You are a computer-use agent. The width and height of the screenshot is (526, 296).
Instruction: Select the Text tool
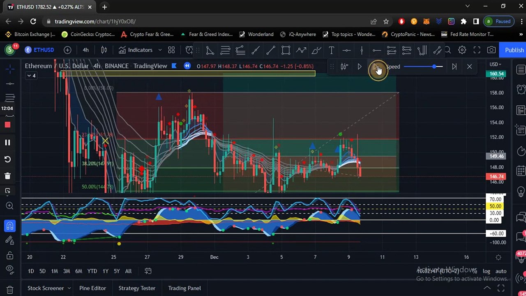(331, 50)
